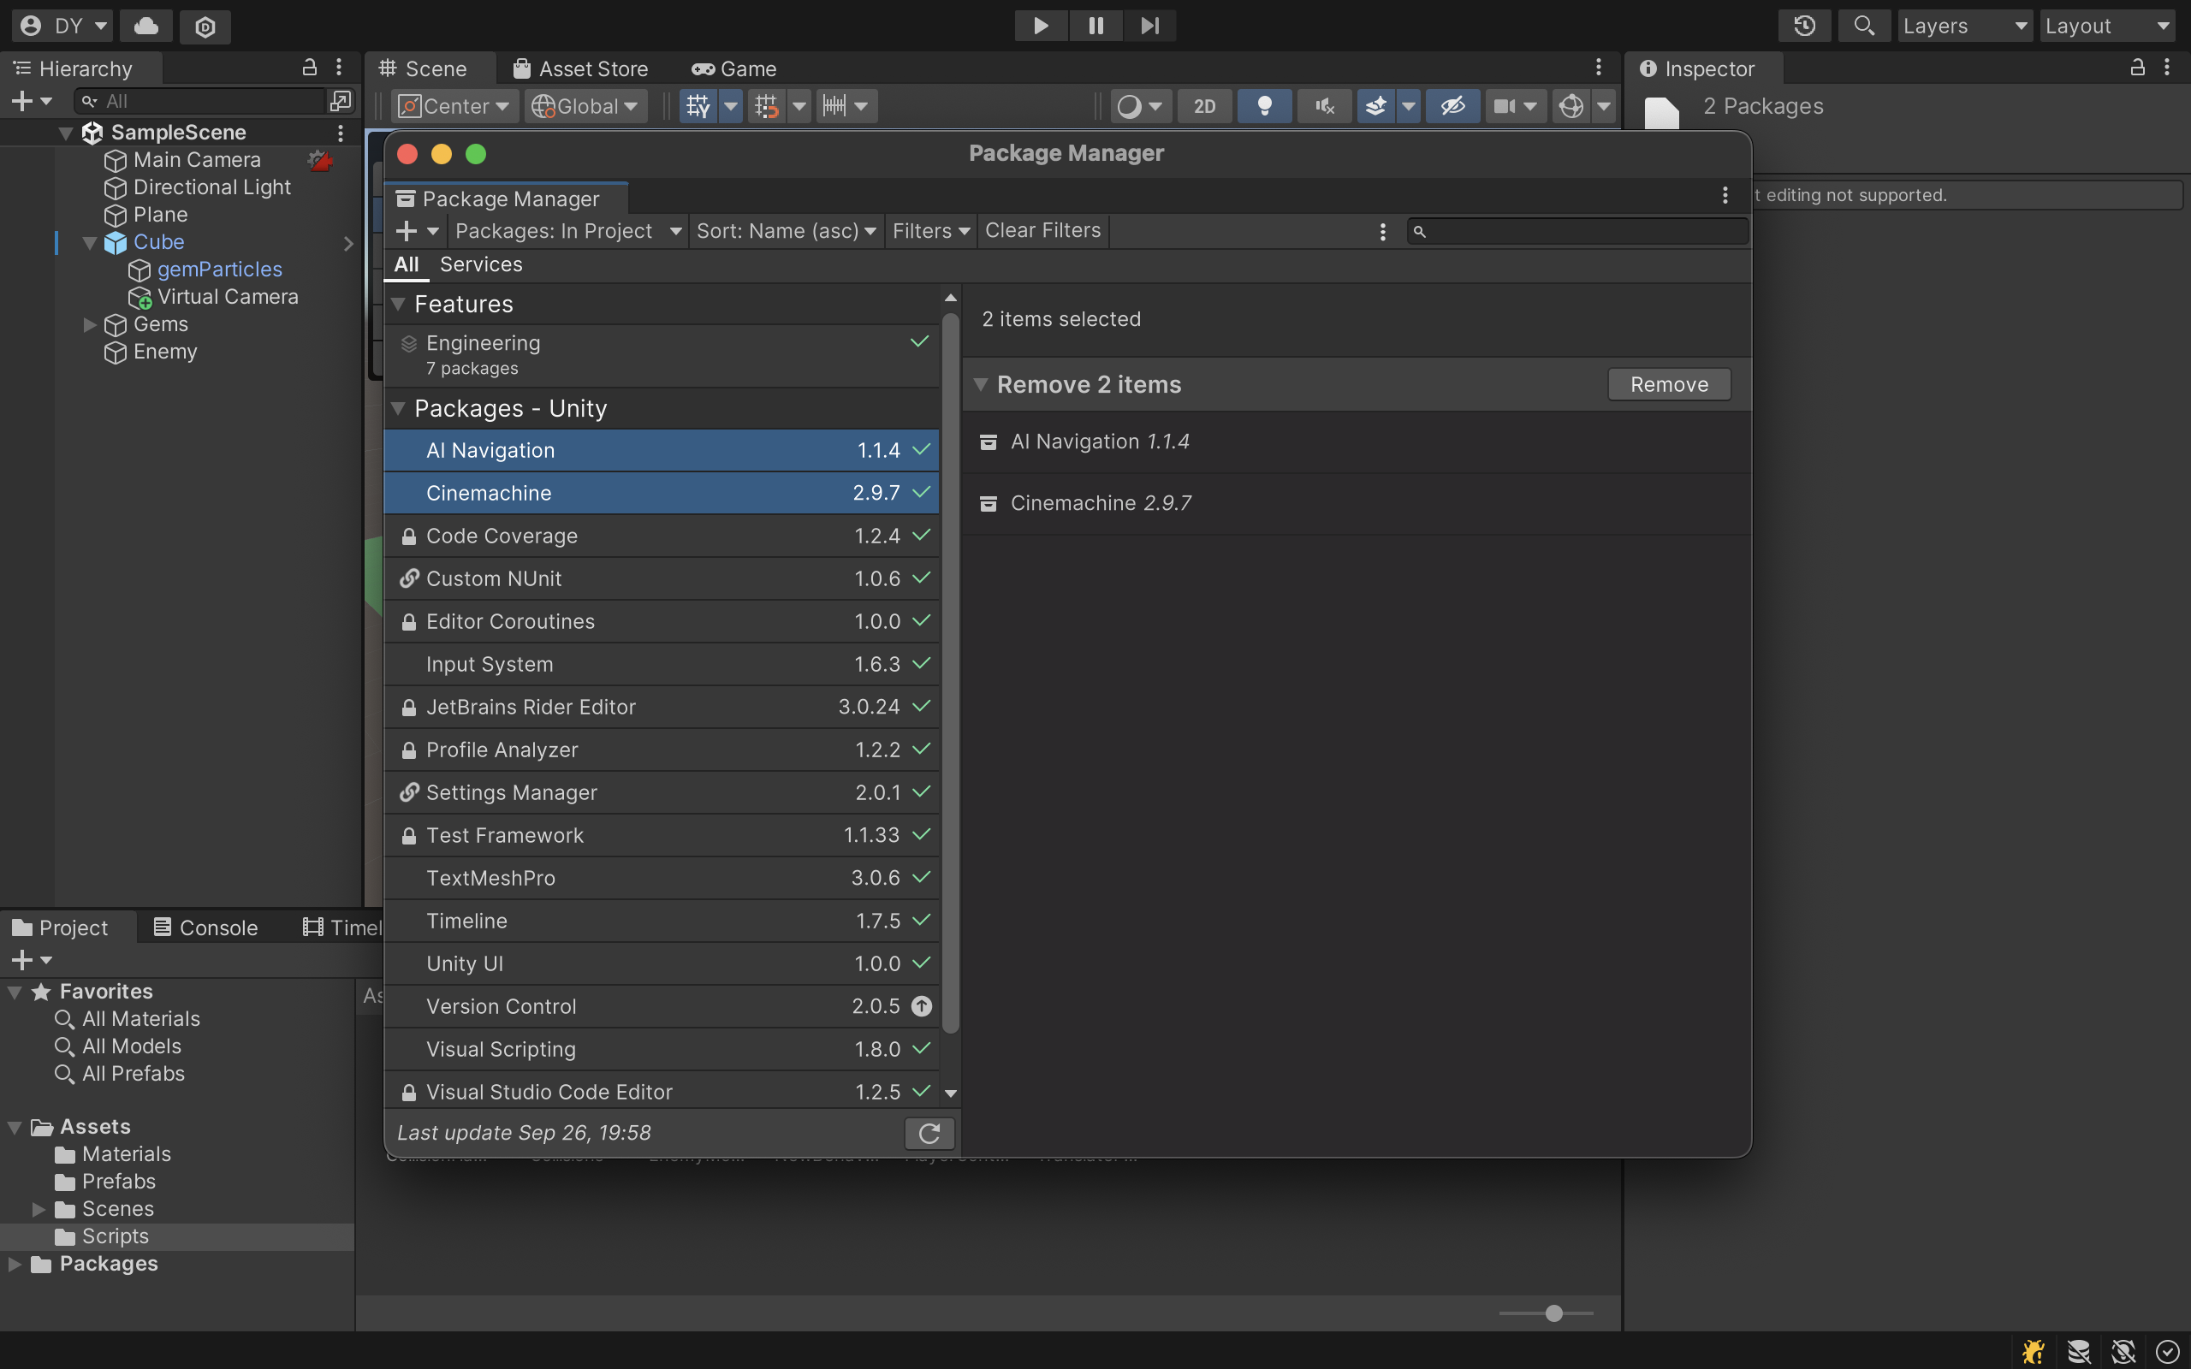2191x1369 pixels.
Task: Toggle Scene effects layers icon
Action: pos(1376,106)
